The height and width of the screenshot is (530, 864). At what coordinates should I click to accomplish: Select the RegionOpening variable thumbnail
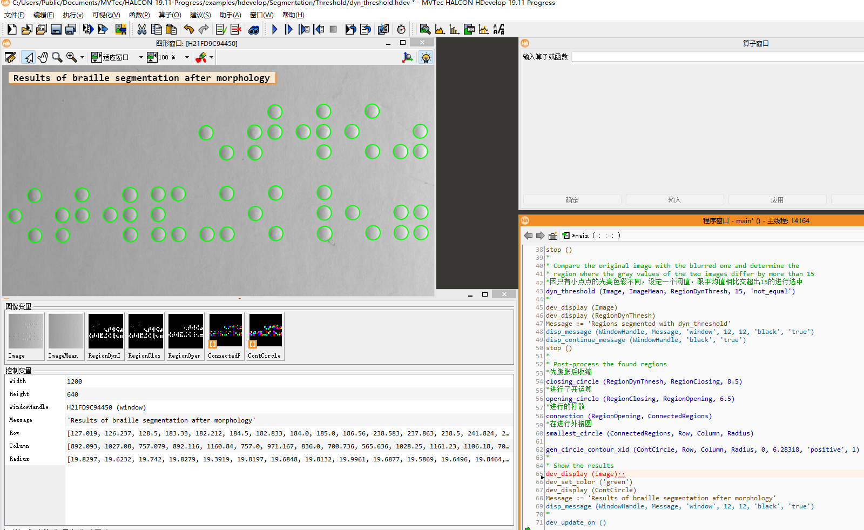[x=185, y=336]
